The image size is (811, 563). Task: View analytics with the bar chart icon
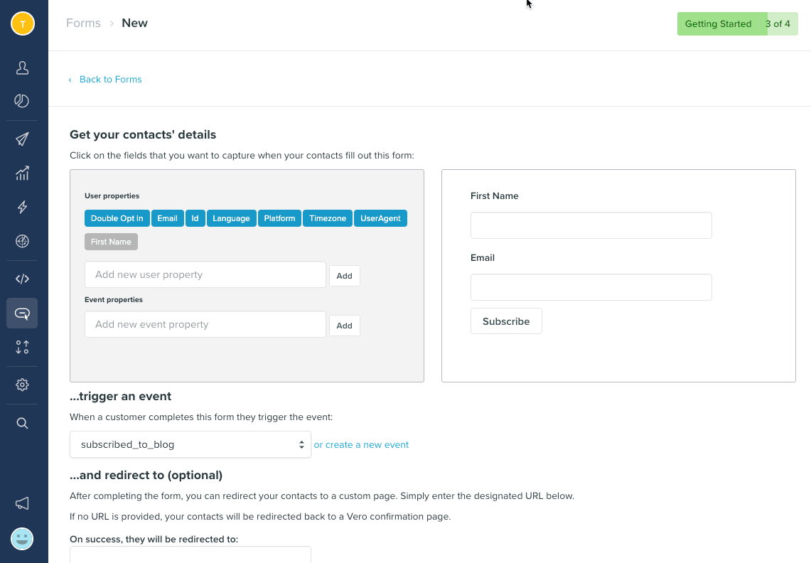click(22, 173)
